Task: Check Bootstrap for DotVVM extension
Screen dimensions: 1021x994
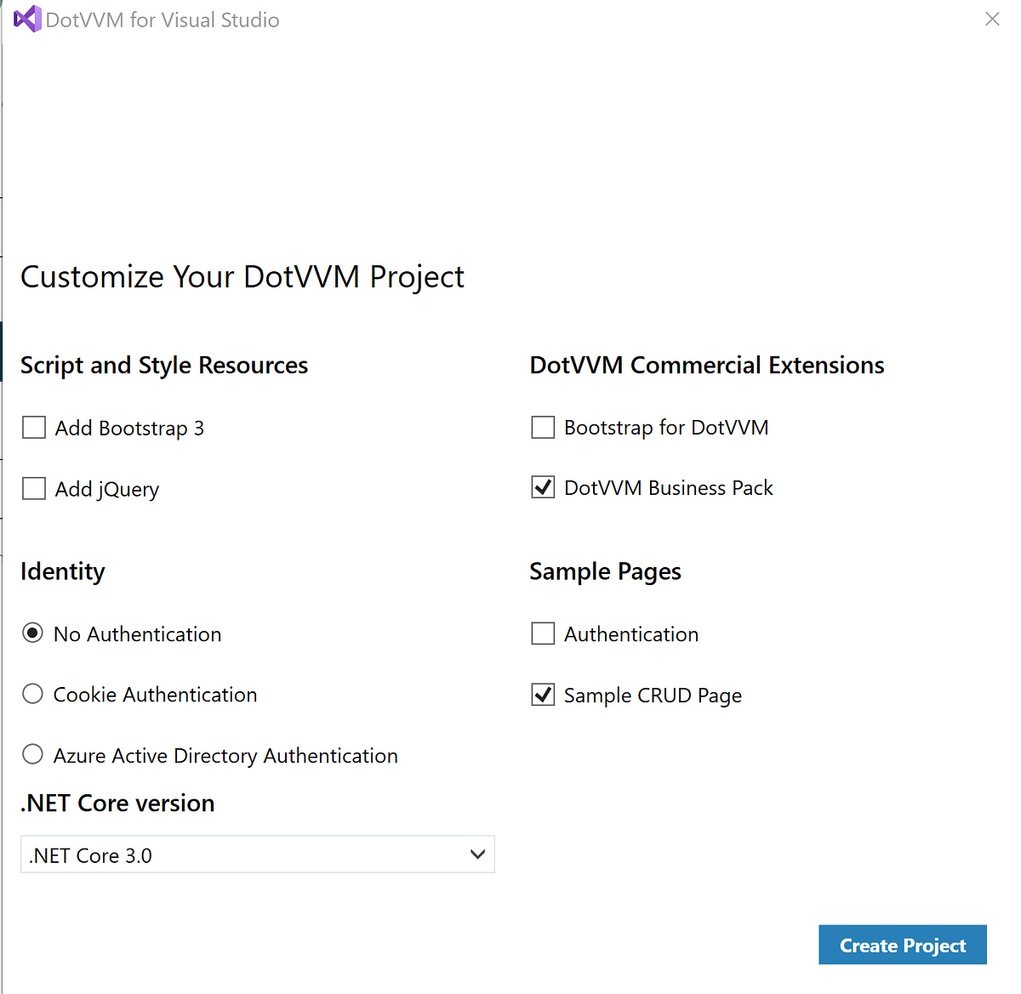Action: [542, 427]
